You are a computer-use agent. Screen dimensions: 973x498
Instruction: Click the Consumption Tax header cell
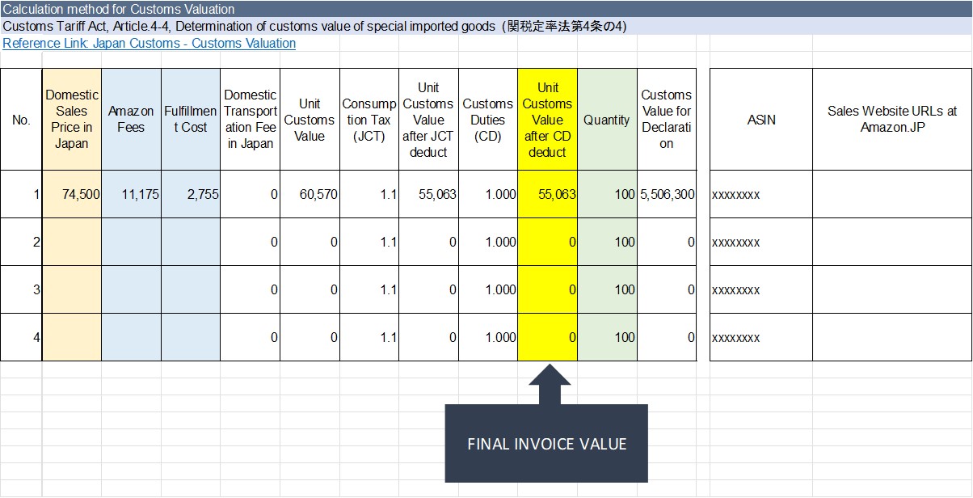369,117
